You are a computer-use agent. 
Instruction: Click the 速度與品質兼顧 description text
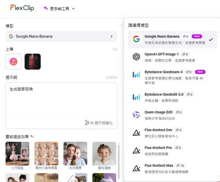(156, 154)
